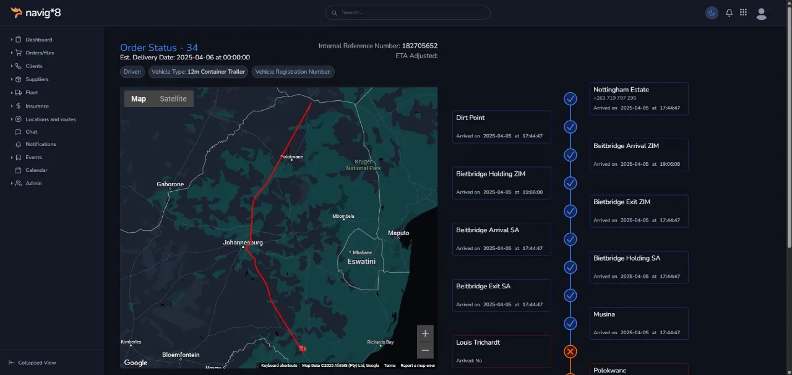The image size is (792, 375).
Task: Open the Calendar sidebar icon
Action: pyautogui.click(x=19, y=170)
